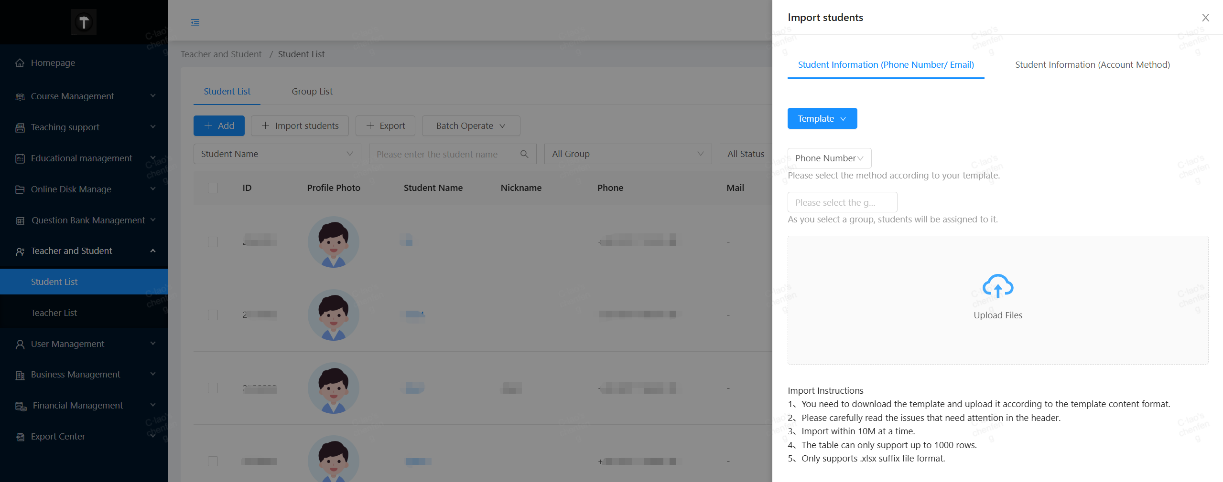Image resolution: width=1223 pixels, height=482 pixels.
Task: Click the blue Add button
Action: [219, 126]
